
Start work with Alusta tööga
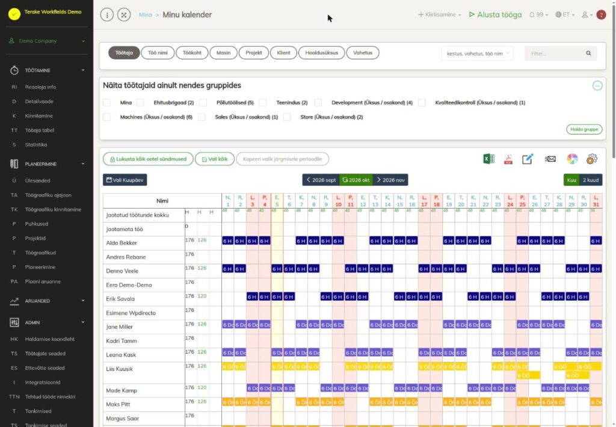495,14
